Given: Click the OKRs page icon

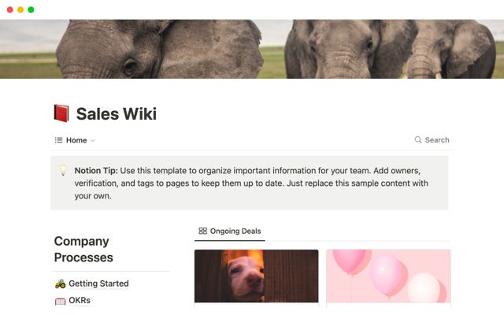Looking at the screenshot, I should (60, 301).
